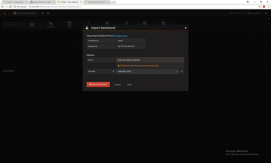This screenshot has width=271, height=163.
Task: Click the Import (Overwrite) button
Action: [98, 85]
